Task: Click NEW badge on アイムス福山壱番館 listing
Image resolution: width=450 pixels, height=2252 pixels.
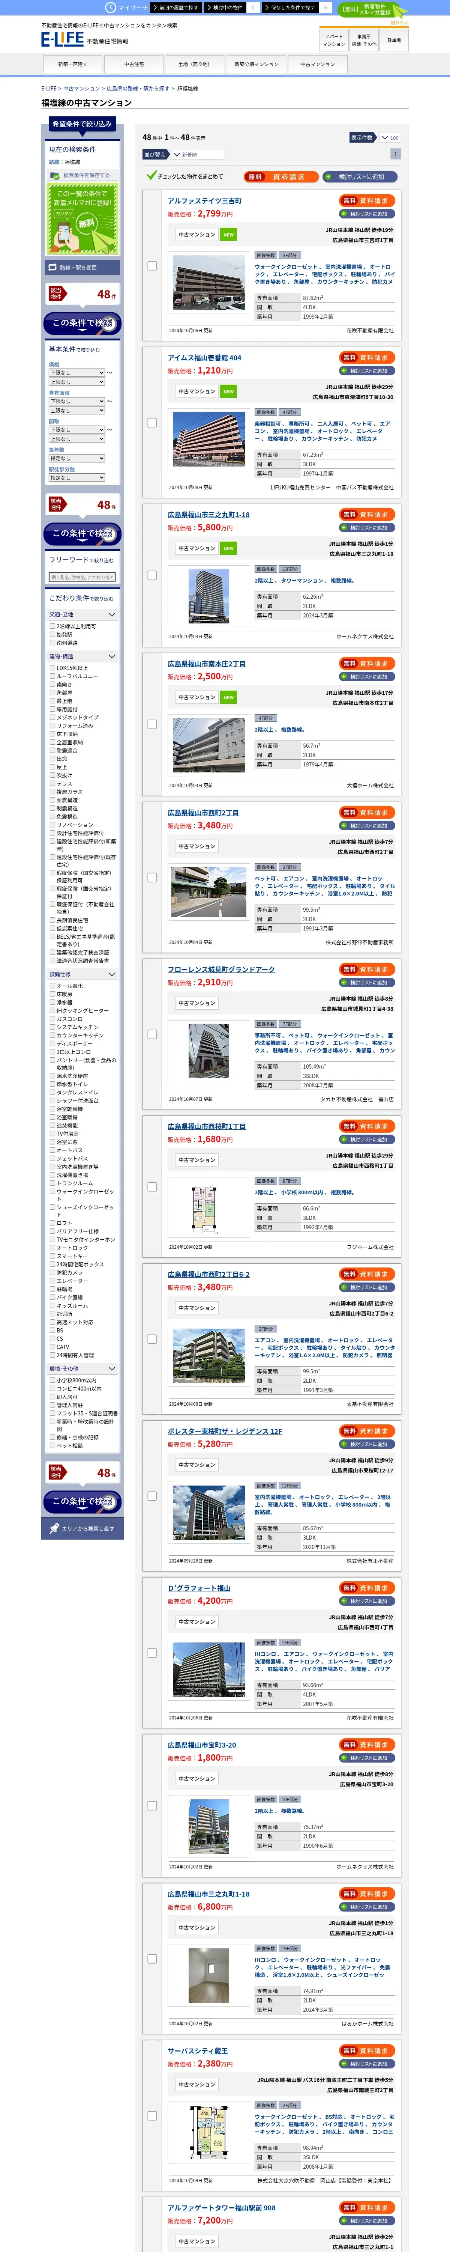Action: click(228, 391)
